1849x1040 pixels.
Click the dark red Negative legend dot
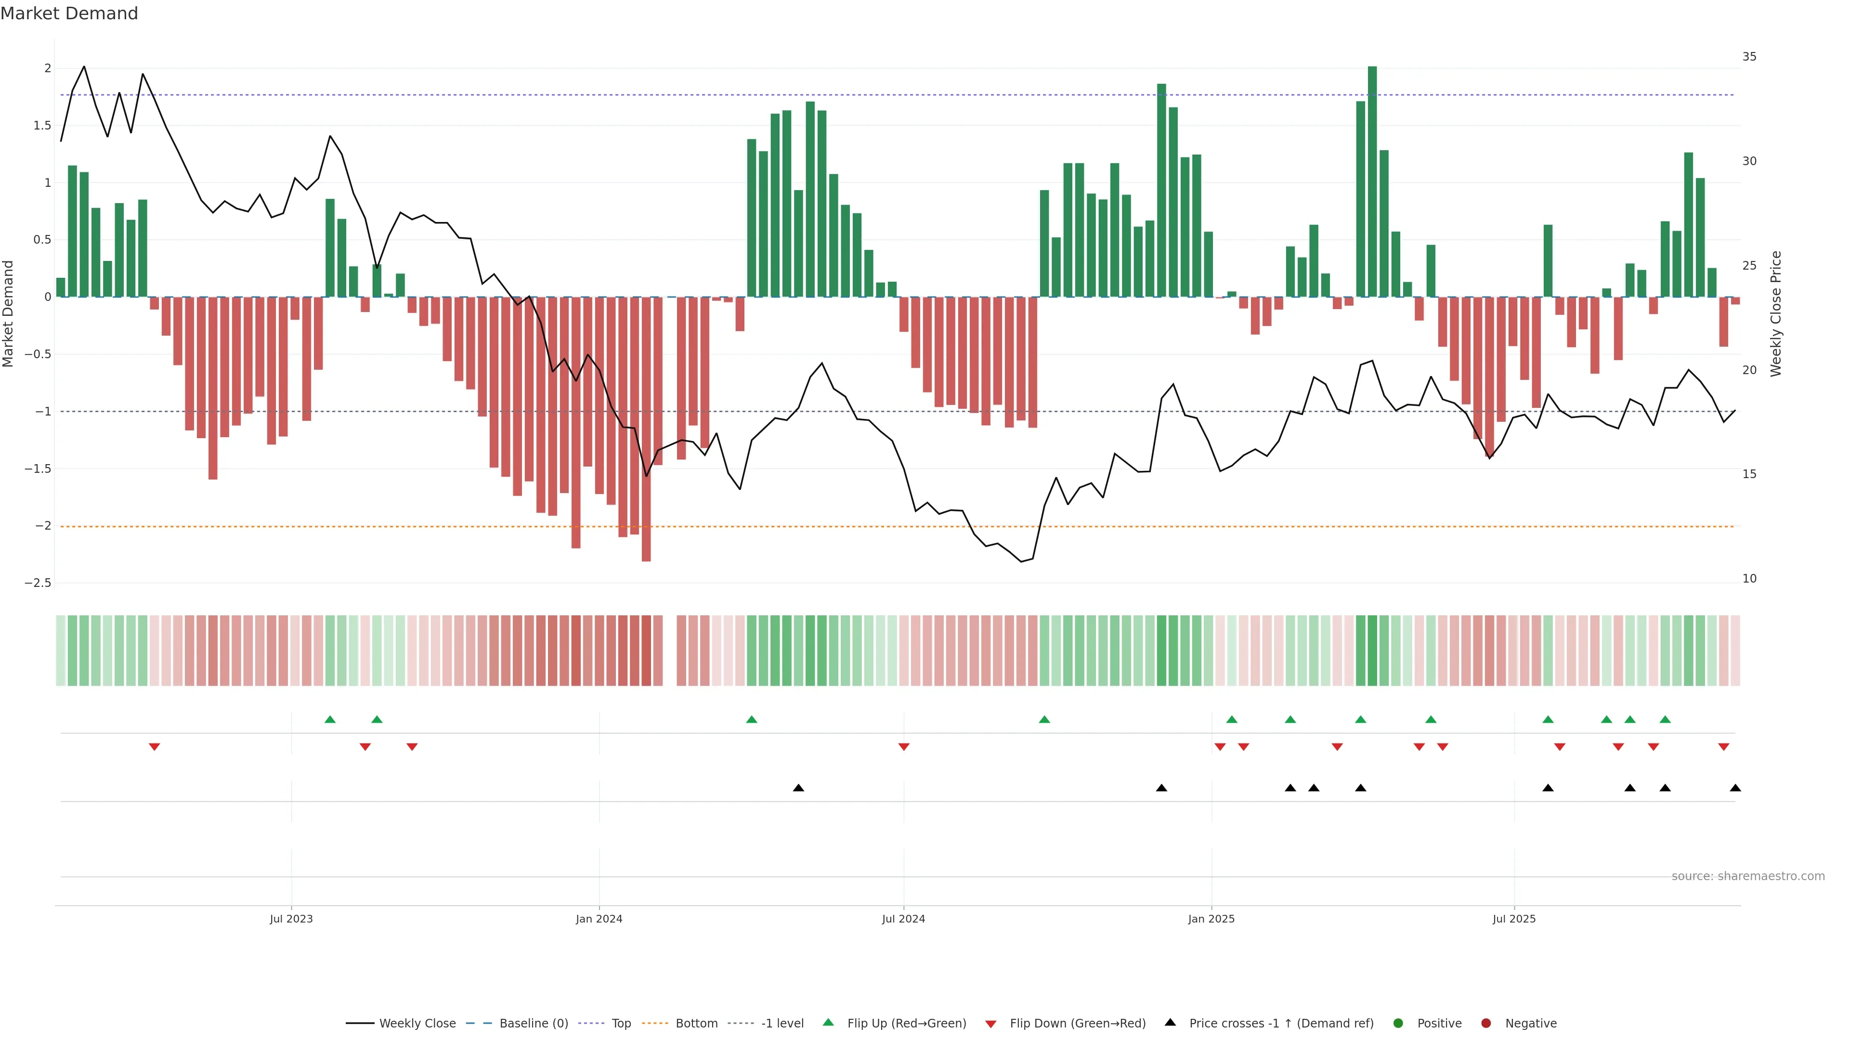(x=1486, y=1023)
